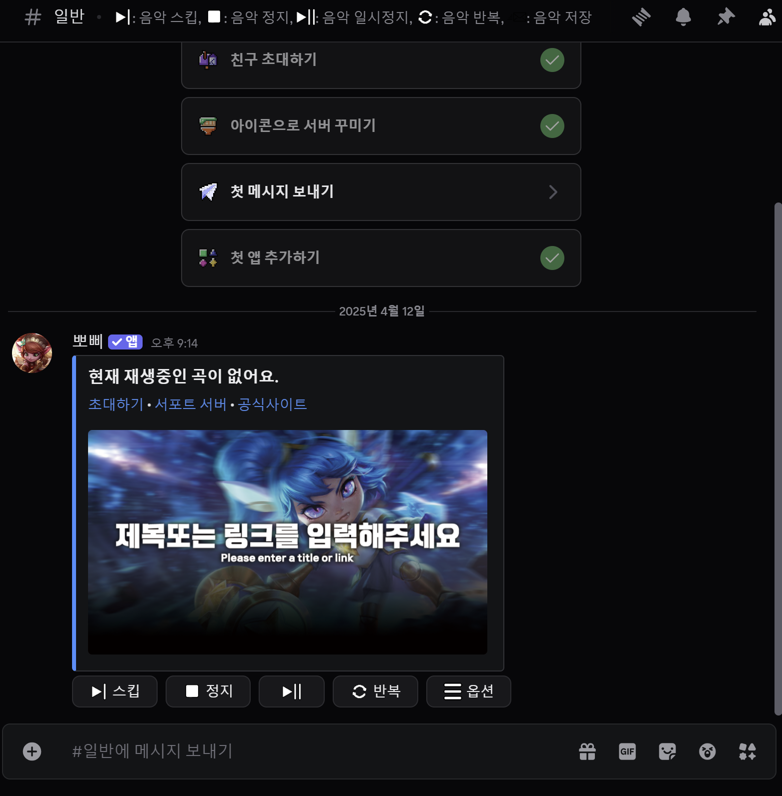Click the channel hash icon beside 일반

[x=33, y=17]
